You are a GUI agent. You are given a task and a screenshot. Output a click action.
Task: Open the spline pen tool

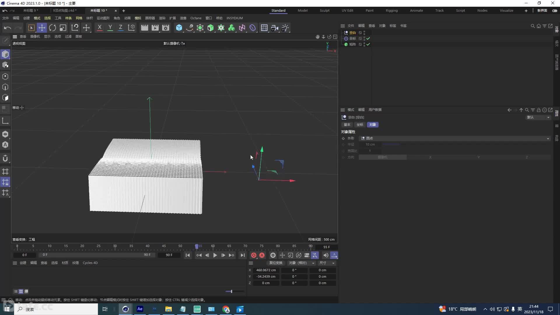coord(190,28)
